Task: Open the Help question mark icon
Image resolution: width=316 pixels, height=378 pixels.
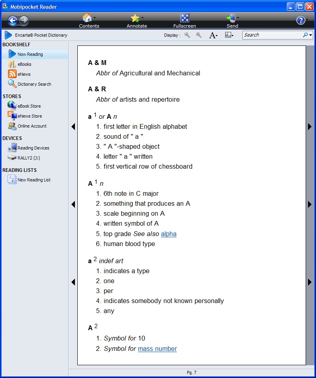Action: (300, 20)
